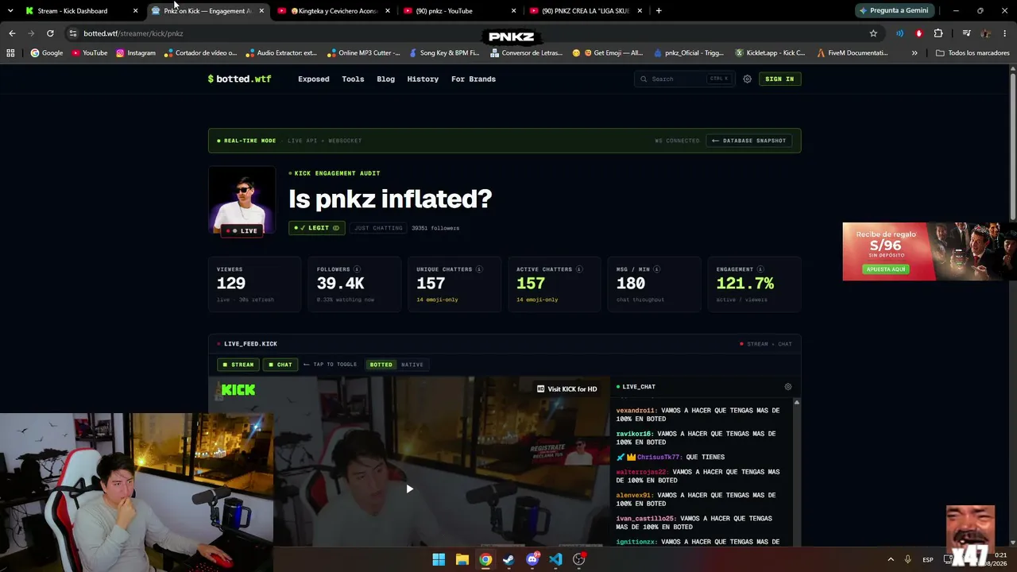Screen dimensions: 1017x572
Task: Click the address bar URL
Action: (x=133, y=33)
